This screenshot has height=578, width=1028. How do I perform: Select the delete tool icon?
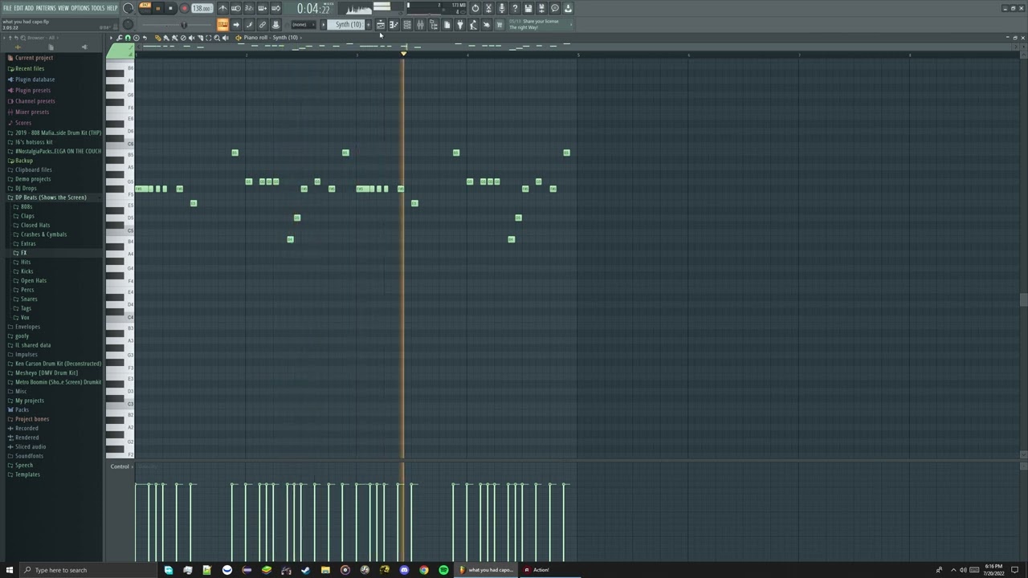(183, 38)
